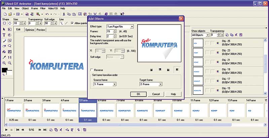Play the animation
The height and width of the screenshot is (138, 269).
pyautogui.click(x=6, y=130)
